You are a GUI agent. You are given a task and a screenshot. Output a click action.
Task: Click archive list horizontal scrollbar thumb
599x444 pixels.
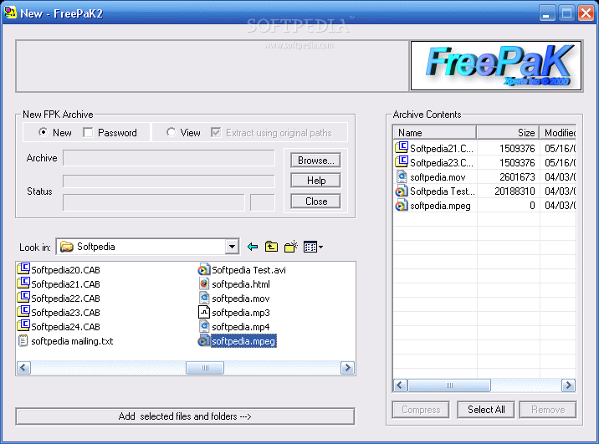point(449,385)
